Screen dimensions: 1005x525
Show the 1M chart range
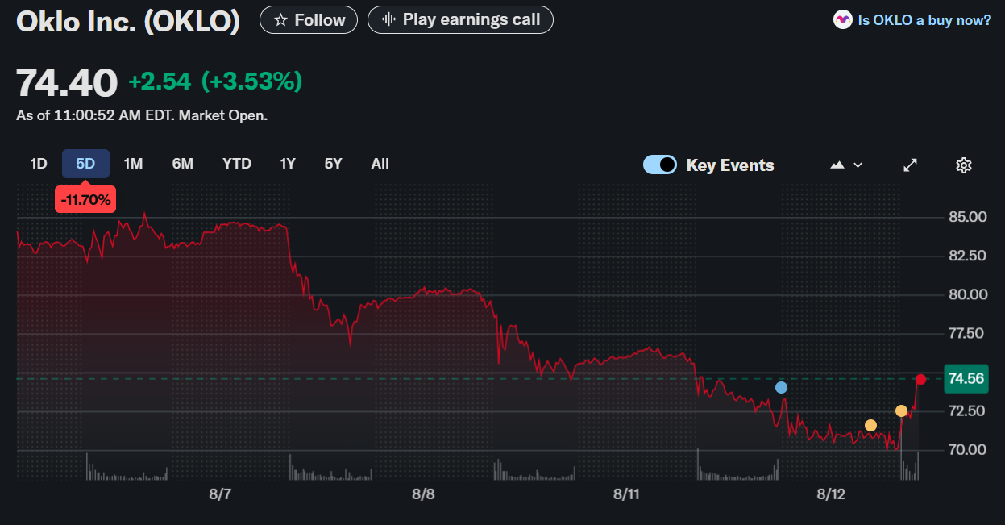[133, 164]
